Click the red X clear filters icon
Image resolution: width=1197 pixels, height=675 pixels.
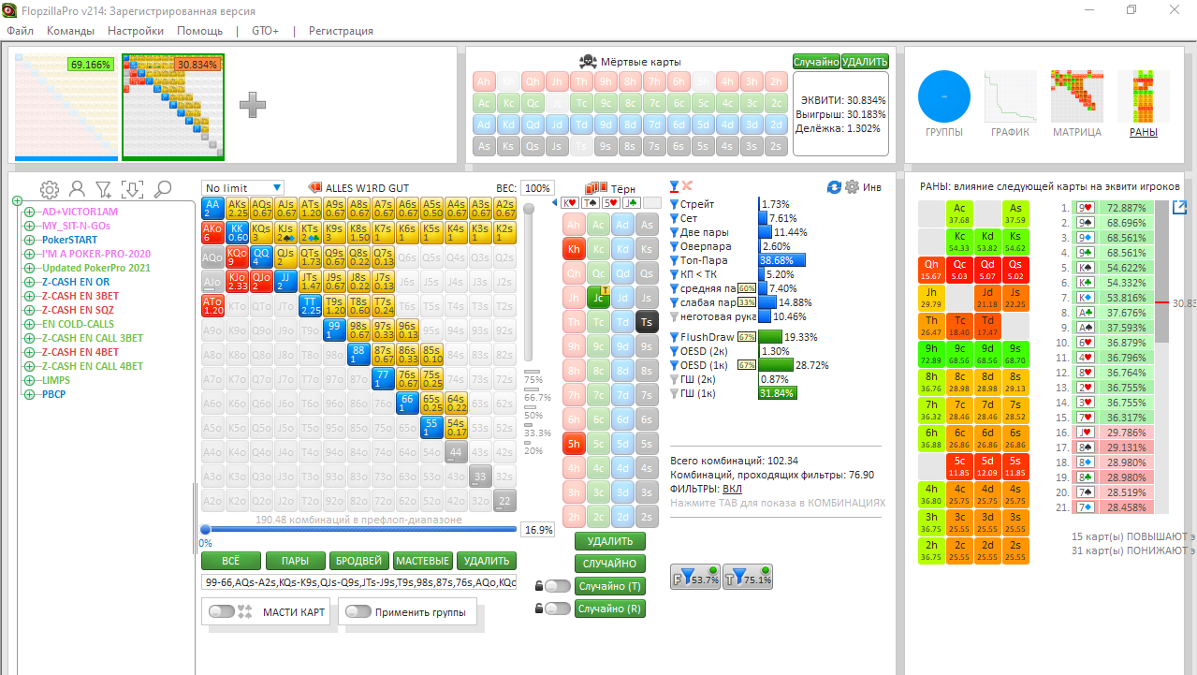point(687,185)
